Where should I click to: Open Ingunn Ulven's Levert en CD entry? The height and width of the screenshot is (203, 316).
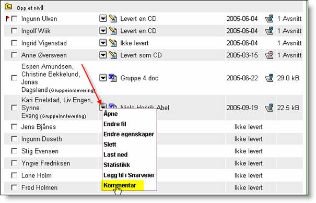pyautogui.click(x=138, y=19)
